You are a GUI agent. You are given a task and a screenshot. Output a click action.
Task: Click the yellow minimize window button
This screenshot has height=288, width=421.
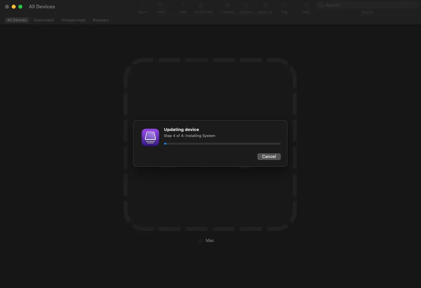click(14, 7)
